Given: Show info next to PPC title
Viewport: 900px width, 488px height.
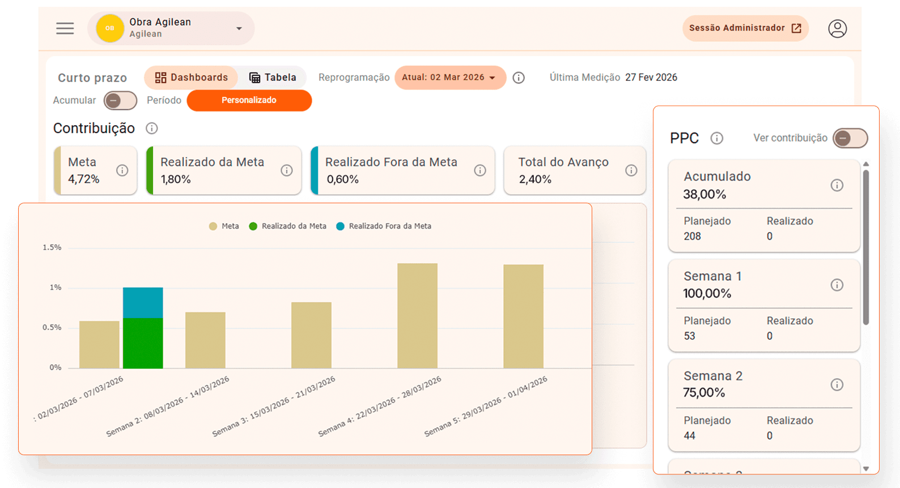Looking at the screenshot, I should coord(717,138).
